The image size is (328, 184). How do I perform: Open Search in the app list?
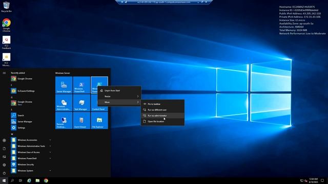click(x=31, y=116)
